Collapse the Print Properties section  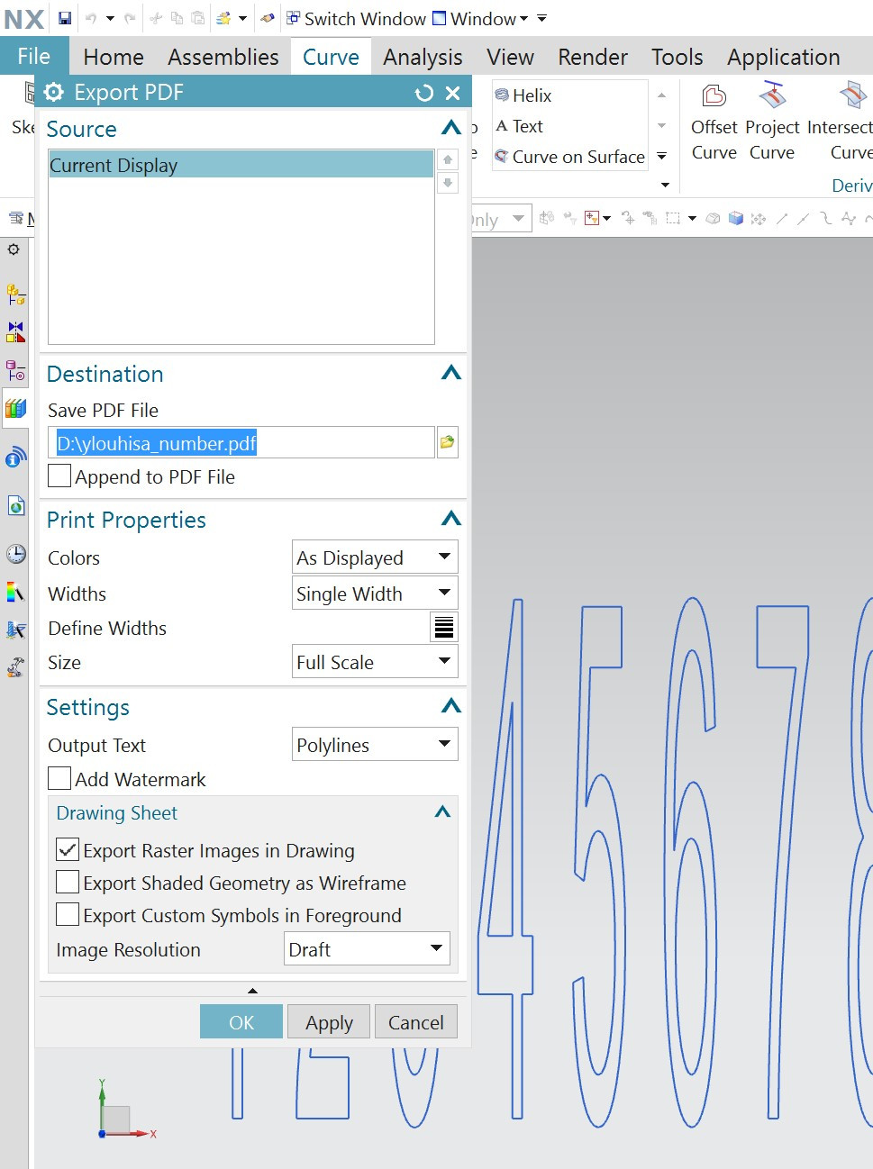click(x=451, y=519)
